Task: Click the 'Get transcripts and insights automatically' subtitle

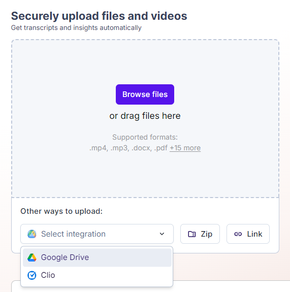Action: coord(76,28)
